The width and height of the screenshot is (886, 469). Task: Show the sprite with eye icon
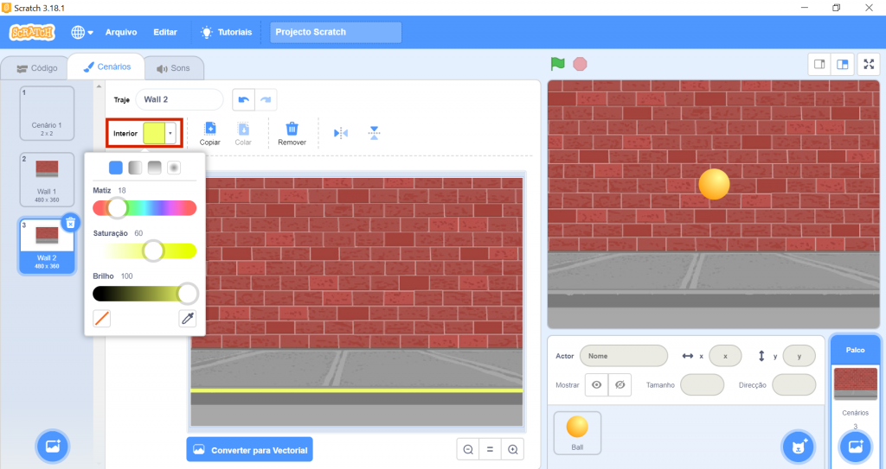coord(597,385)
